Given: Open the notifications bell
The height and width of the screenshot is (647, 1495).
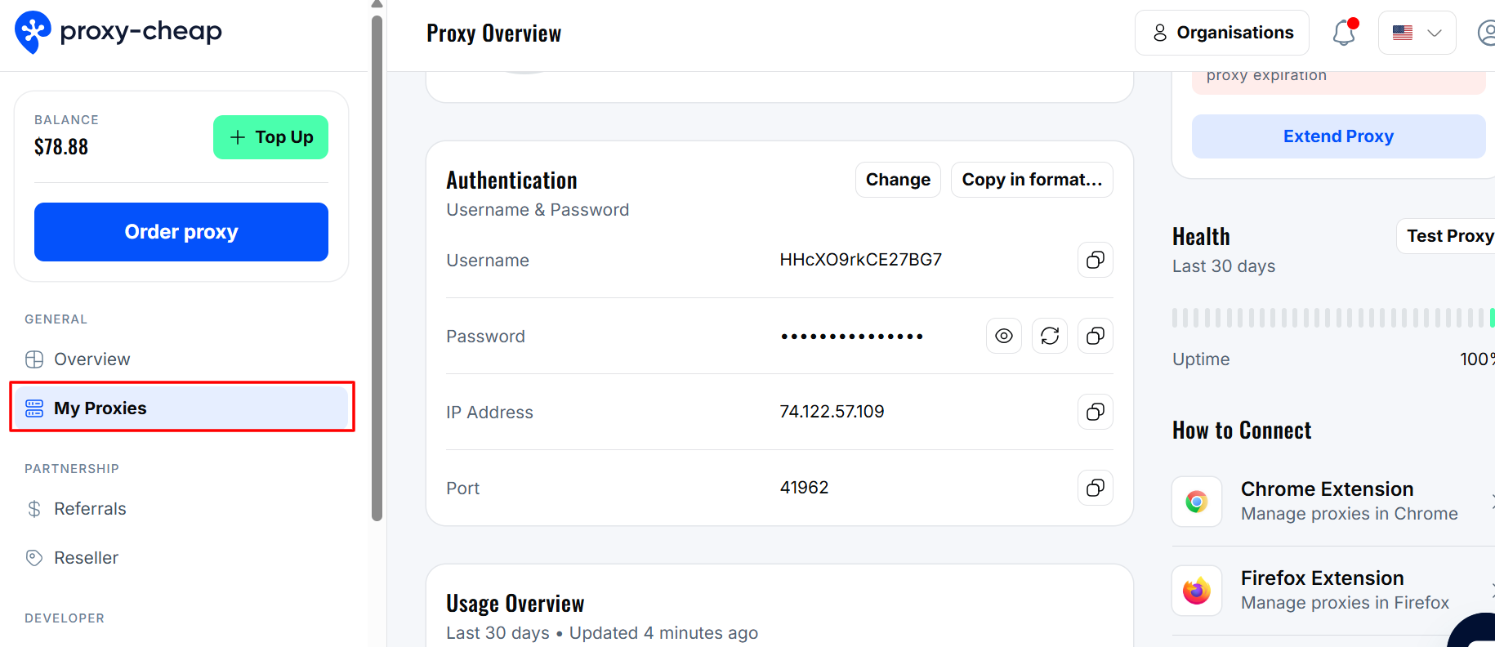Looking at the screenshot, I should (1345, 33).
